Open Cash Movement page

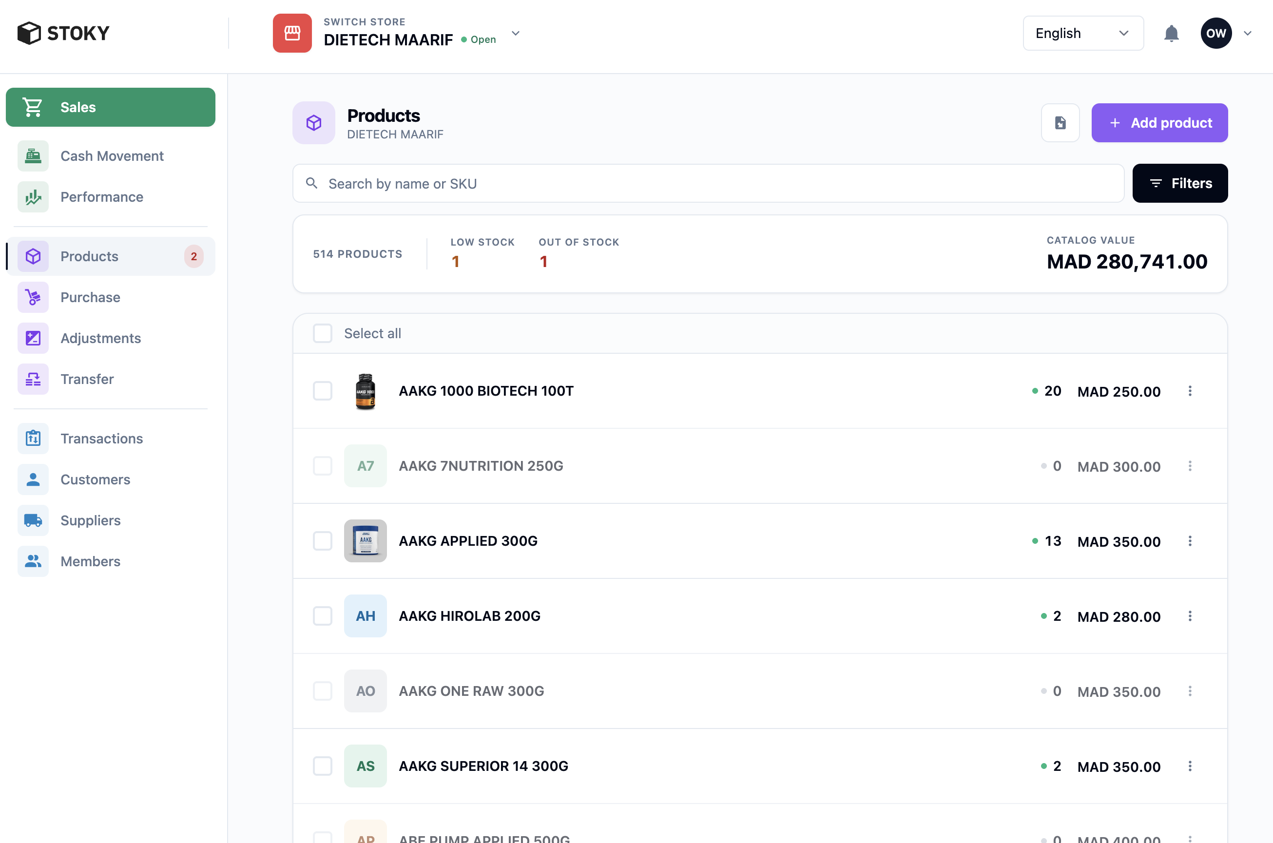point(111,156)
